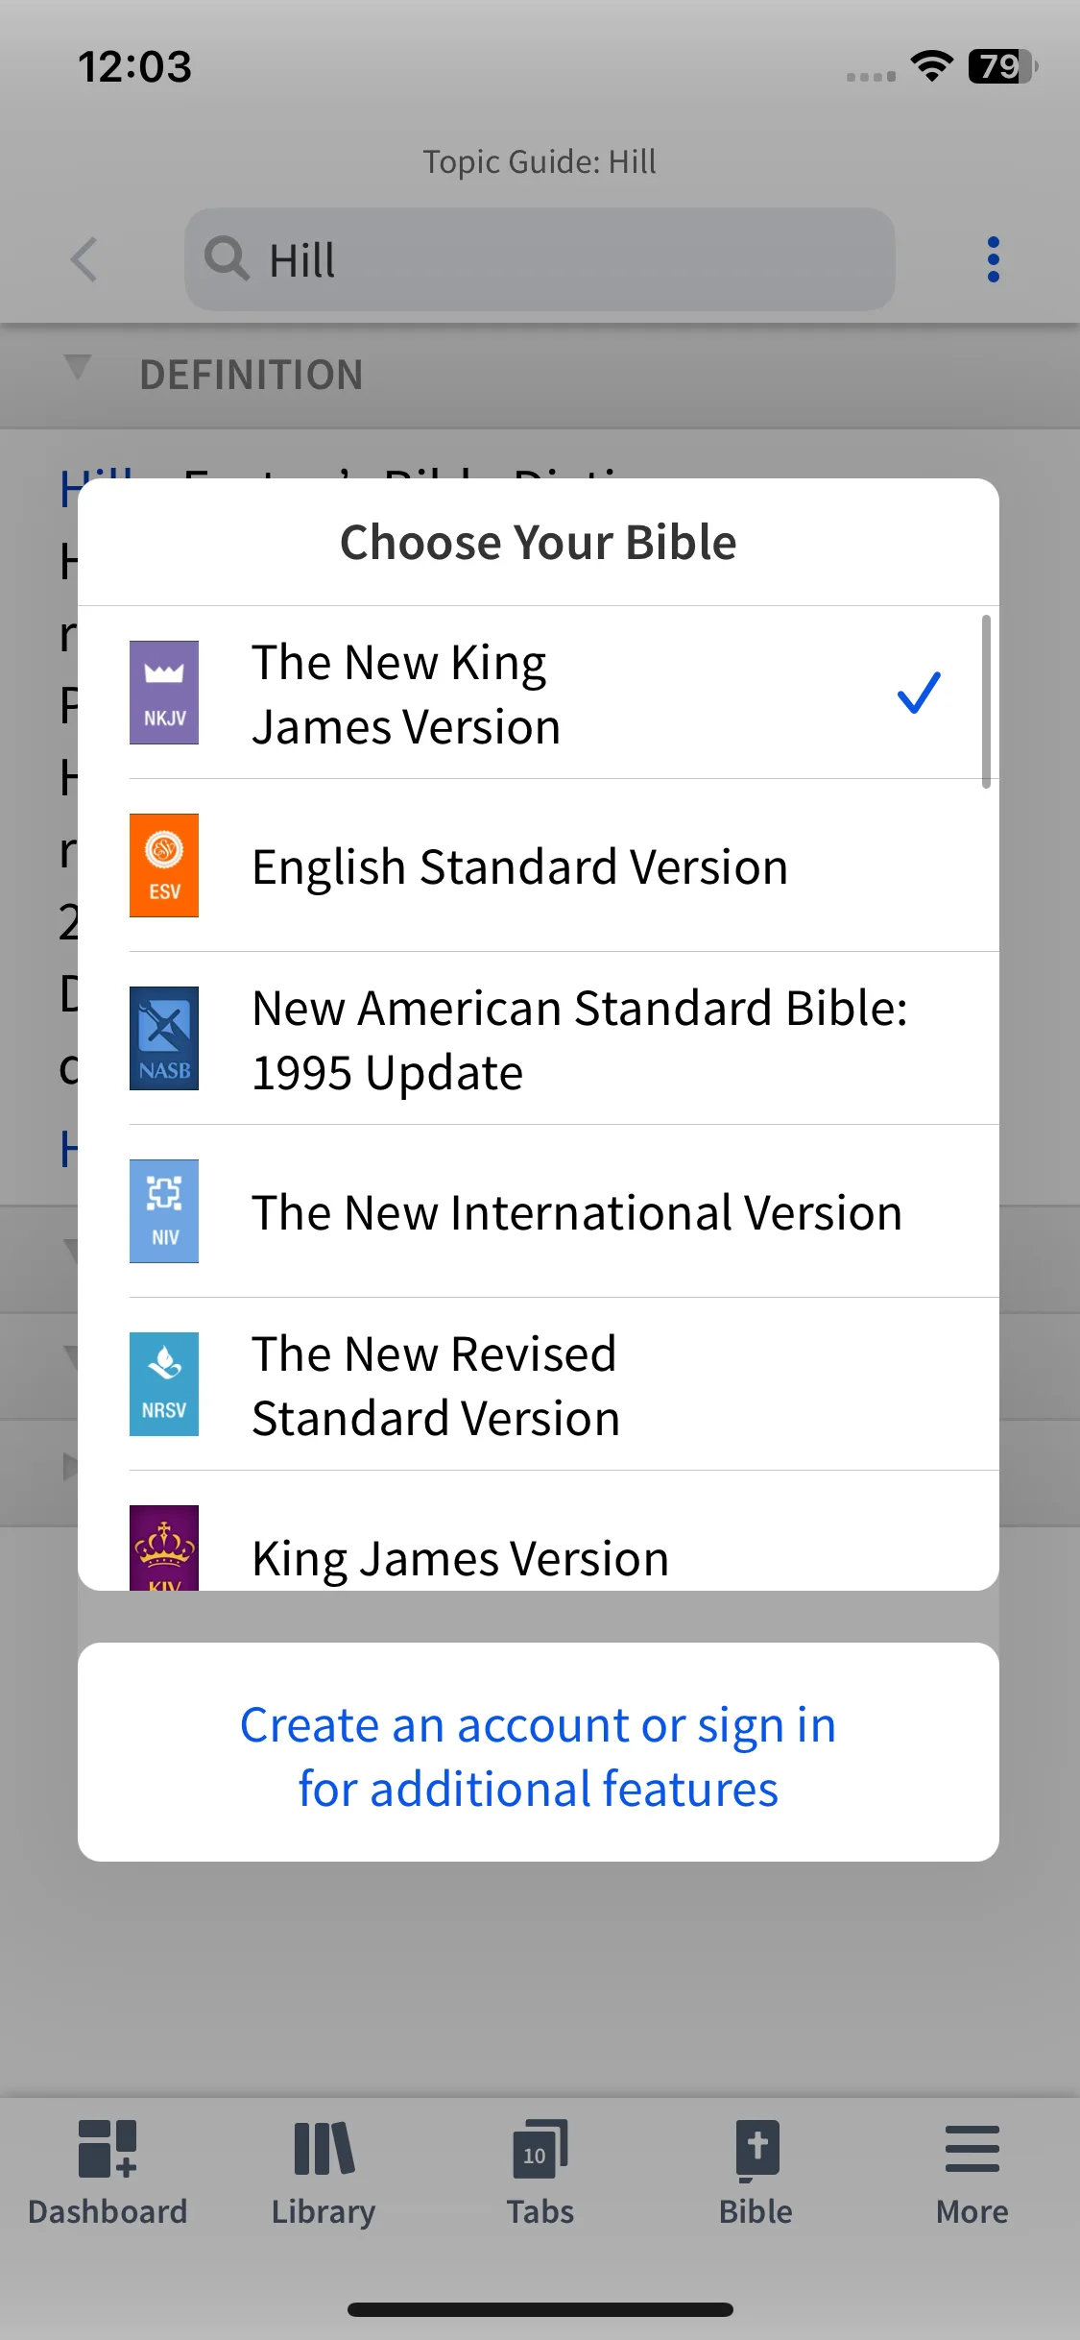Choose The New International Version
Viewport: 1080px width, 2340px height.
coord(539,1211)
